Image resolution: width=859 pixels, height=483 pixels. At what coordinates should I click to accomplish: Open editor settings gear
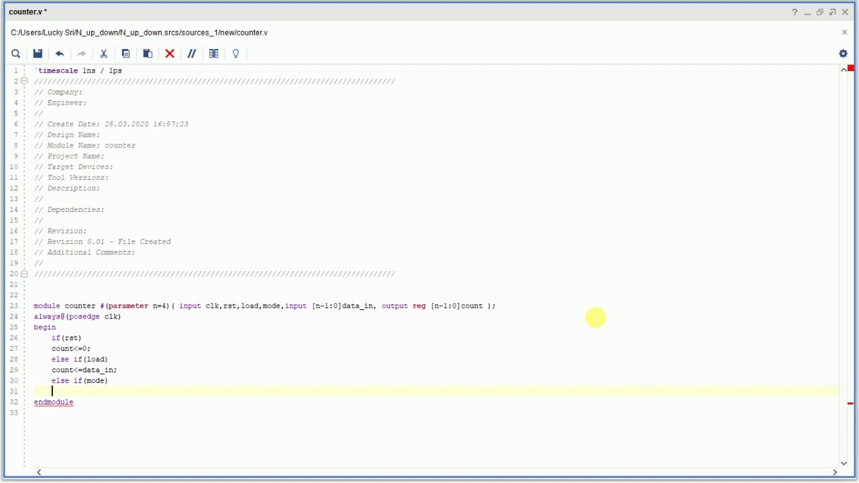point(844,54)
